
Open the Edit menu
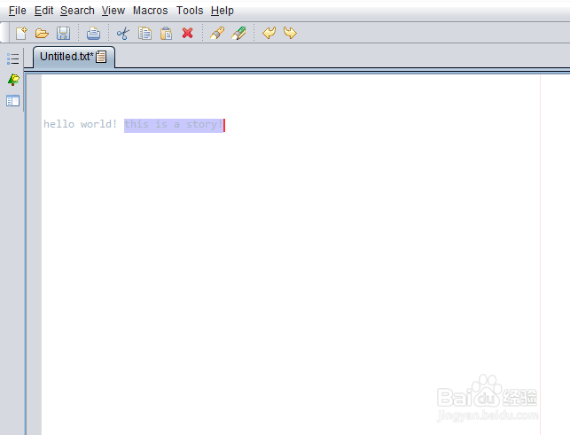tap(43, 11)
